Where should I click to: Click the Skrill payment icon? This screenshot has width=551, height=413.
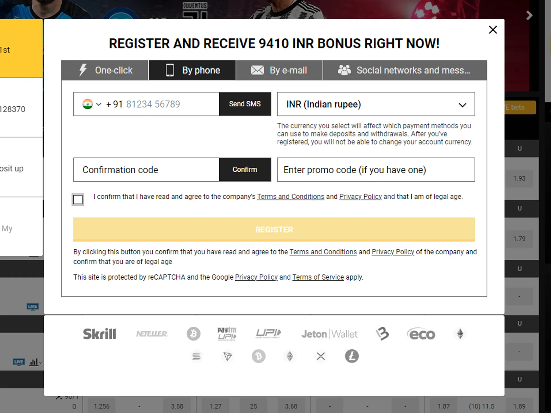pyautogui.click(x=100, y=333)
